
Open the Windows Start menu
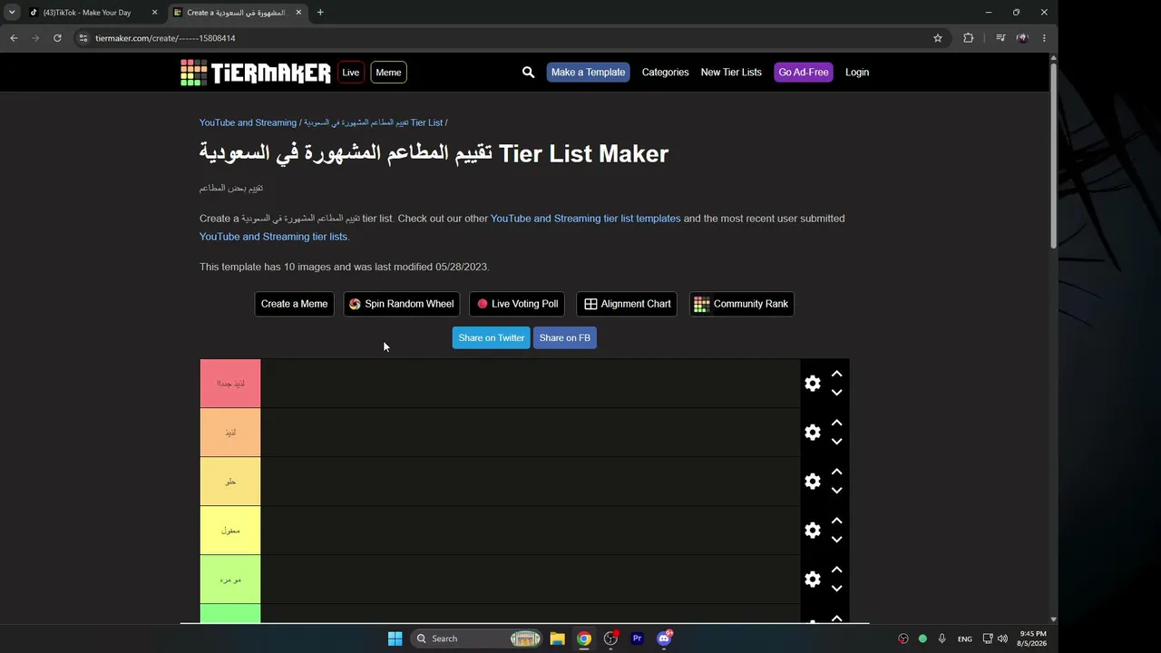(395, 638)
